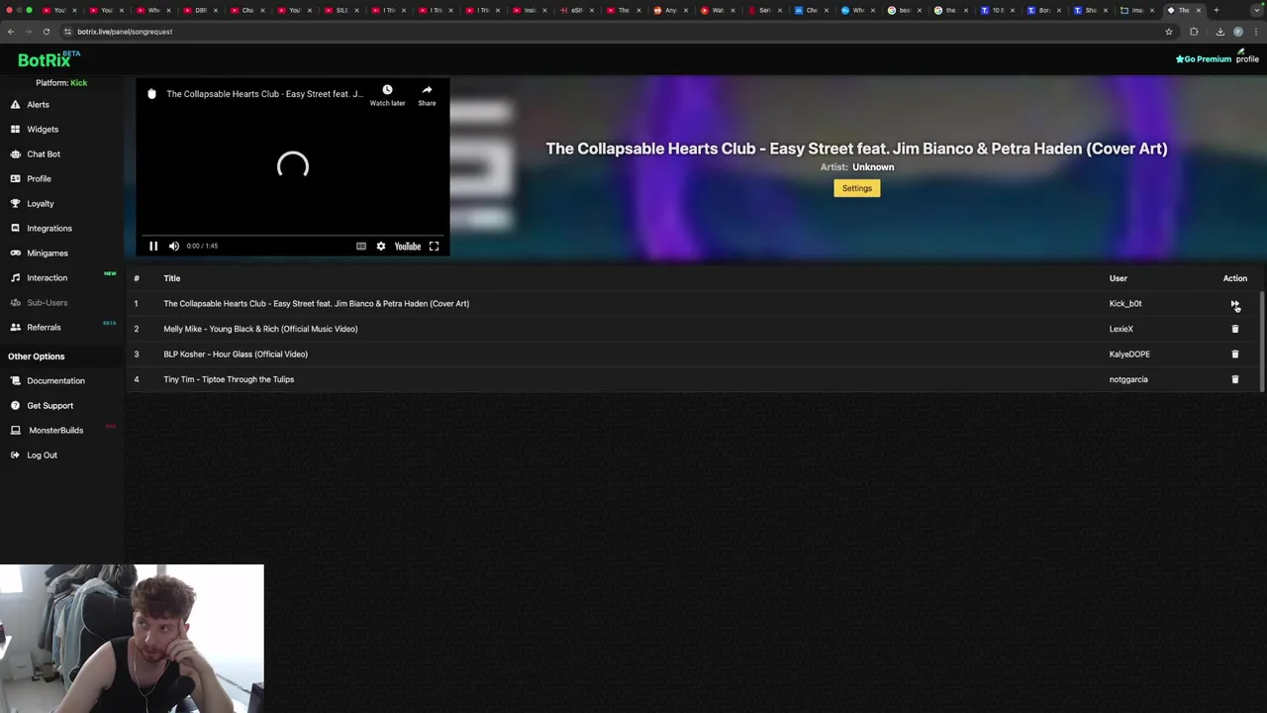Click the large song title heading

856,149
